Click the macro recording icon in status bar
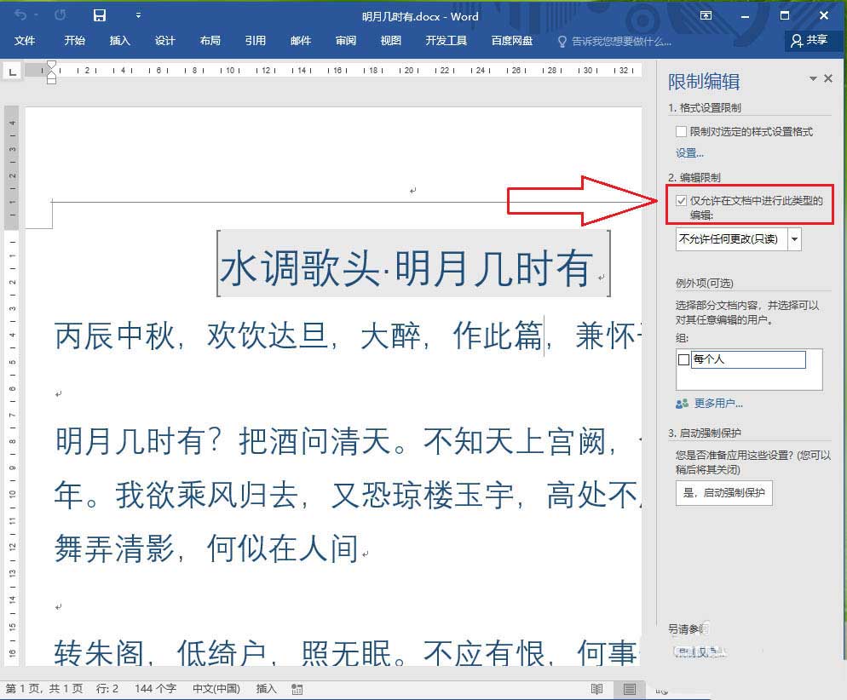Screen dimensions: 847x700 [297, 688]
